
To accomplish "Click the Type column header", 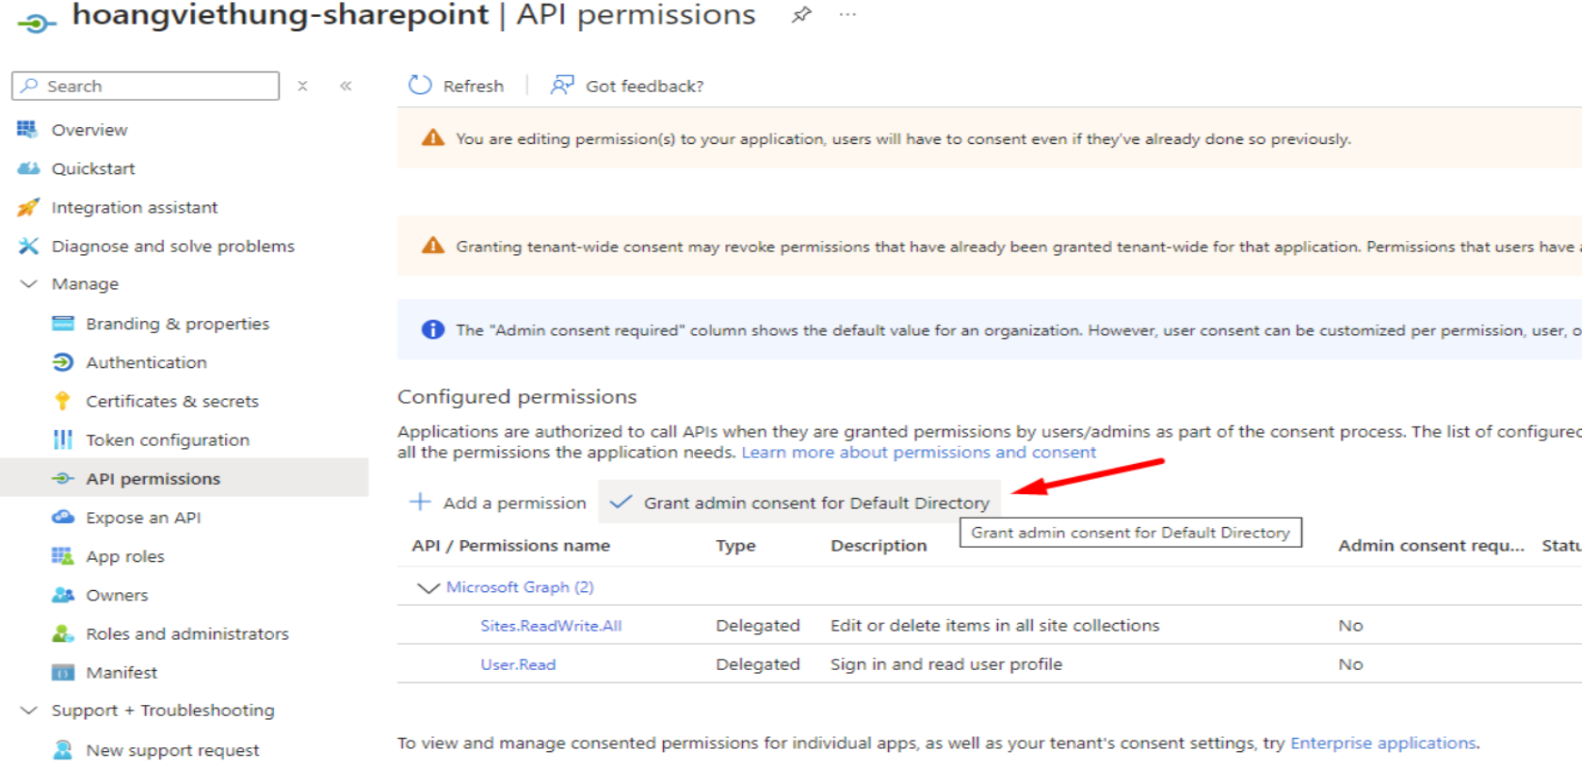I will click(x=735, y=545).
